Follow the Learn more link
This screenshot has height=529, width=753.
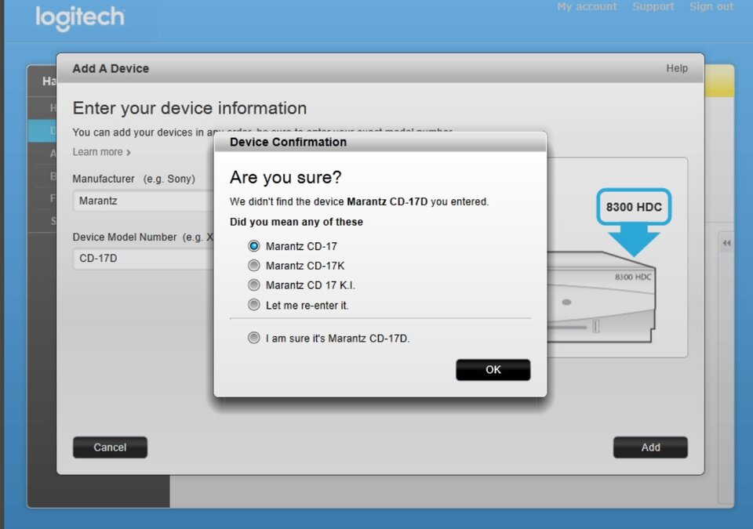(101, 152)
